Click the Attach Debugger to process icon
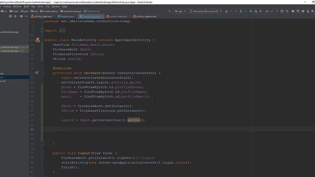This screenshot has width=315, height=177. pos(256,11)
